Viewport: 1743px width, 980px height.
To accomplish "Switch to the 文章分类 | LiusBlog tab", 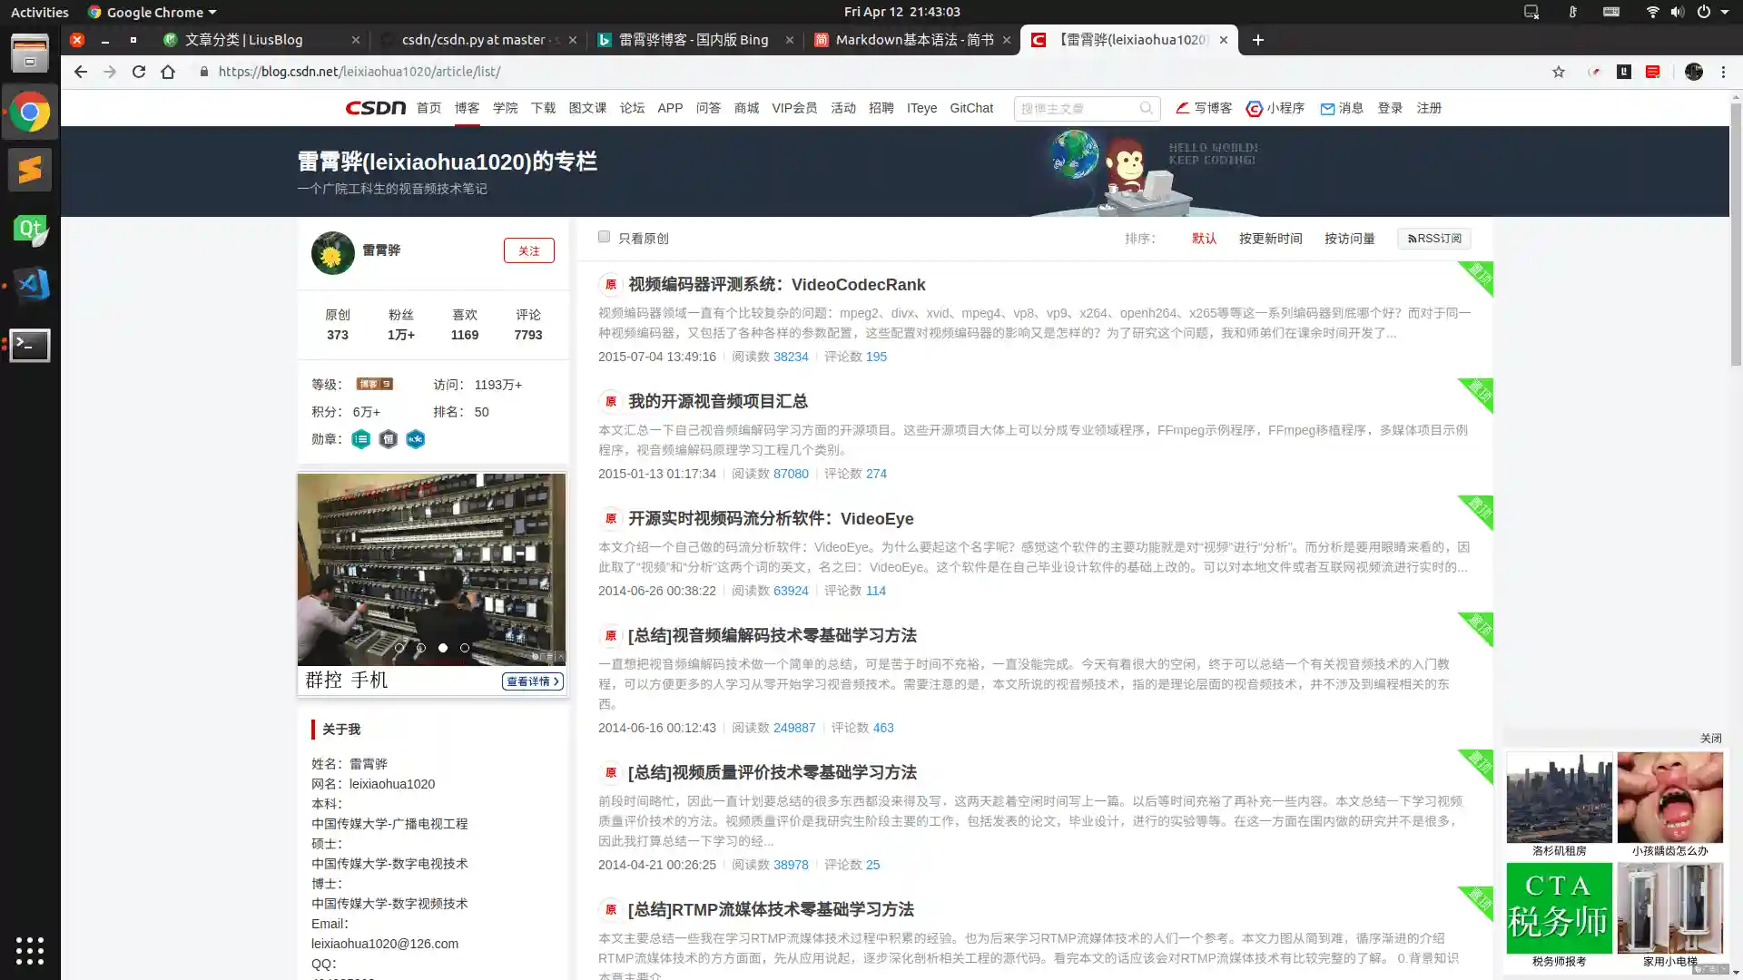I will click(x=261, y=40).
